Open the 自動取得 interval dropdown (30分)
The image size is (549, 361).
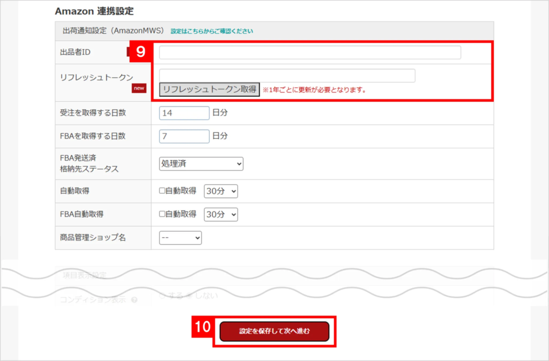coord(220,191)
